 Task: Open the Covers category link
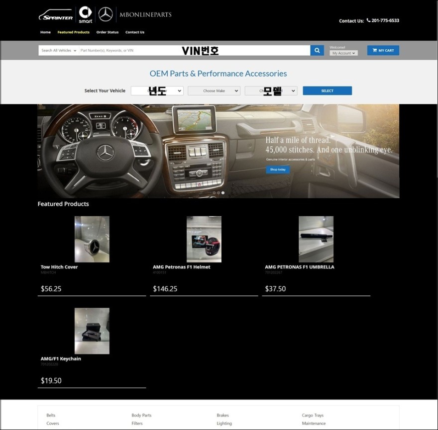tap(53, 424)
